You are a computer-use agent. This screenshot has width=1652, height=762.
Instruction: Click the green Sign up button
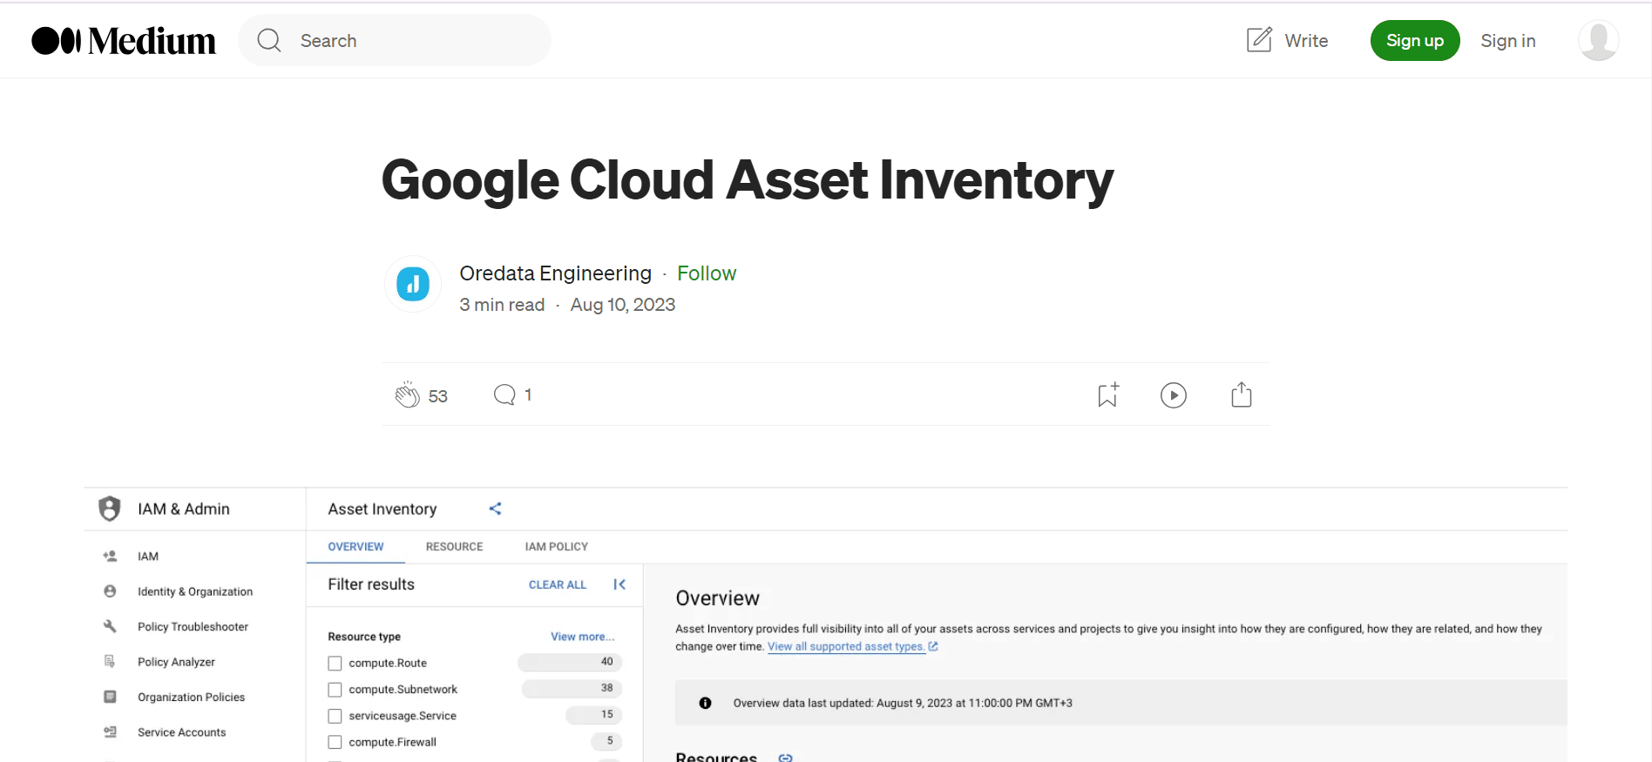[x=1415, y=41]
